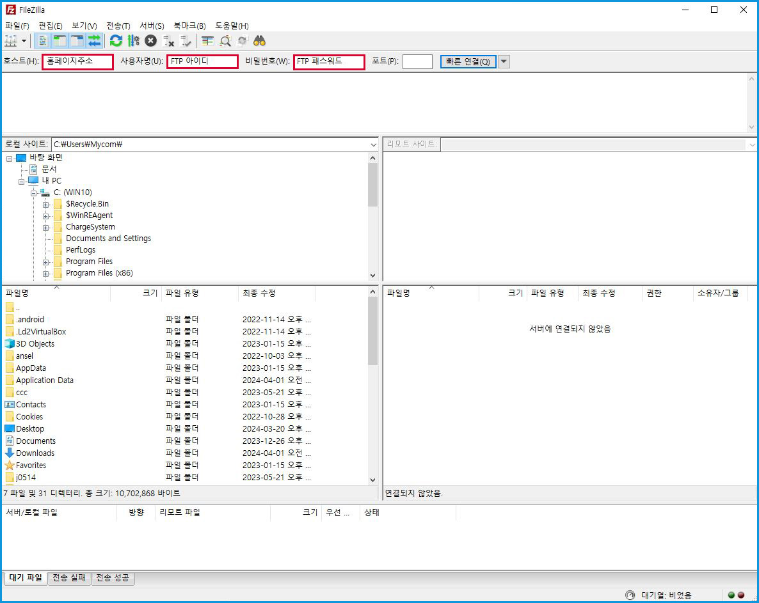Click the process queue icon

tap(133, 41)
